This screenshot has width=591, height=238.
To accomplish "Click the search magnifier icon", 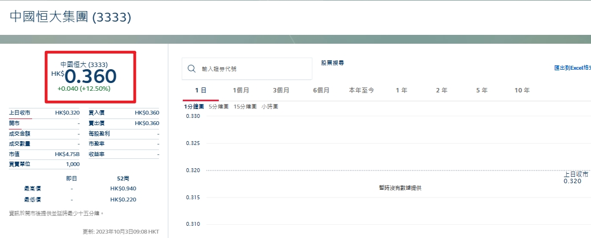I will click(x=192, y=69).
